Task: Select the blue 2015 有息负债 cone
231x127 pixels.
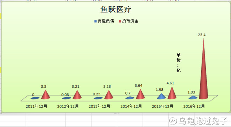Action: 161,97
